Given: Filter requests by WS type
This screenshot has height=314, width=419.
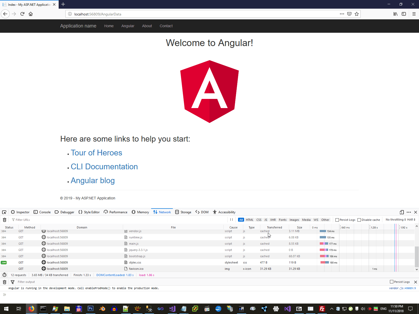Looking at the screenshot, I should point(316,220).
